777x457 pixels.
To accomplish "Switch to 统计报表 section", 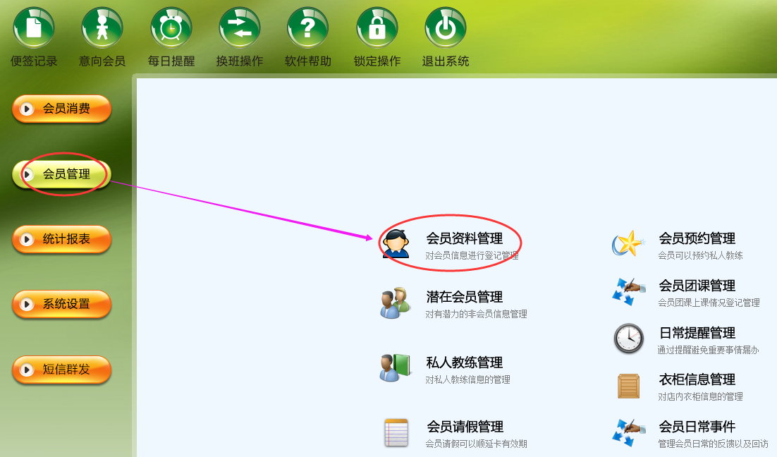I will [x=61, y=239].
